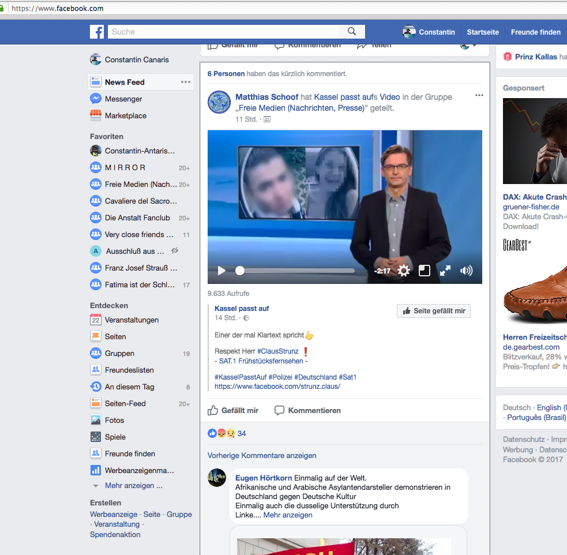Screen dimensions: 567x555
Task: Open Fatima ist der Schl... group
Action: click(140, 284)
